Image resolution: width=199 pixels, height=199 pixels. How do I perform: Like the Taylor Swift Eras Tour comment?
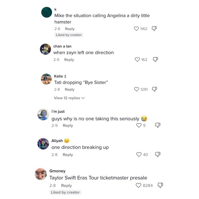pos(139,185)
